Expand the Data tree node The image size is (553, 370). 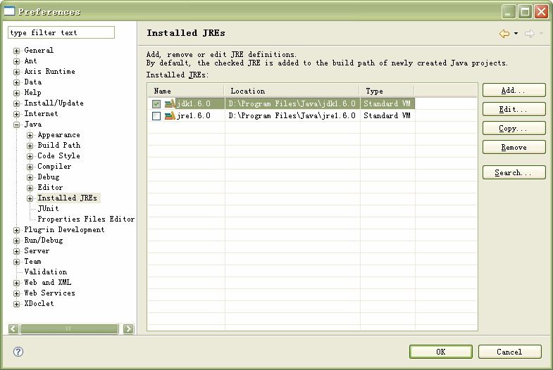point(17,82)
